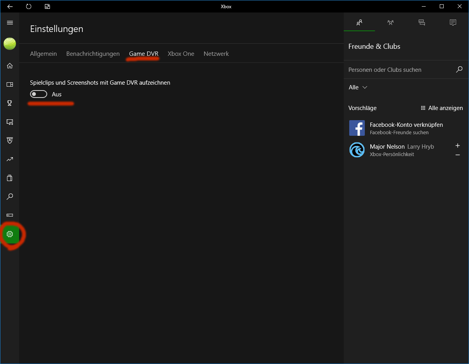Screen dimensions: 469x364
Task: Click the picture-in-picture window icon in the title bar
Action: (47, 6)
